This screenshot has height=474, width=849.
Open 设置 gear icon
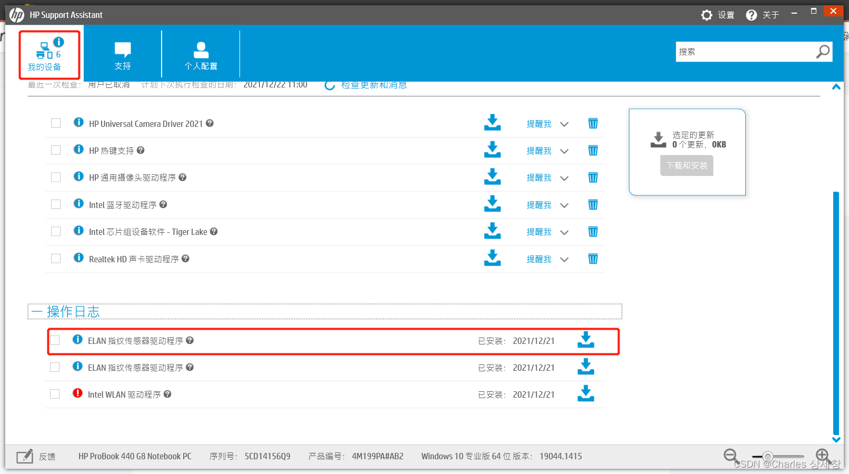point(707,15)
